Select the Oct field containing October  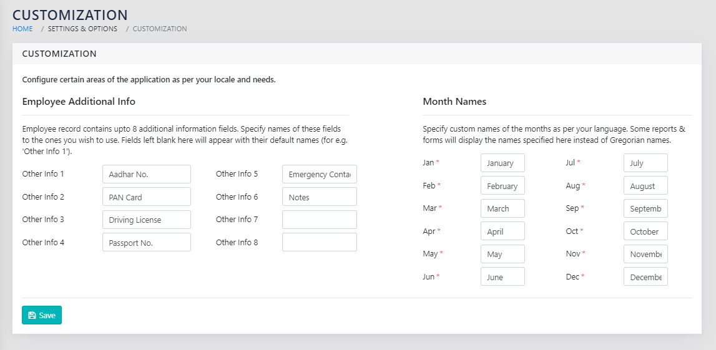tap(645, 231)
